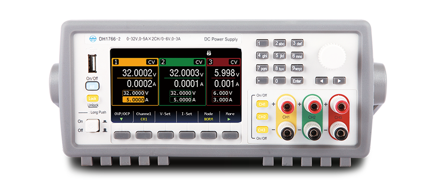Toggle the yellow CH3 output button
The height and width of the screenshot is (189, 441).
coord(262,130)
